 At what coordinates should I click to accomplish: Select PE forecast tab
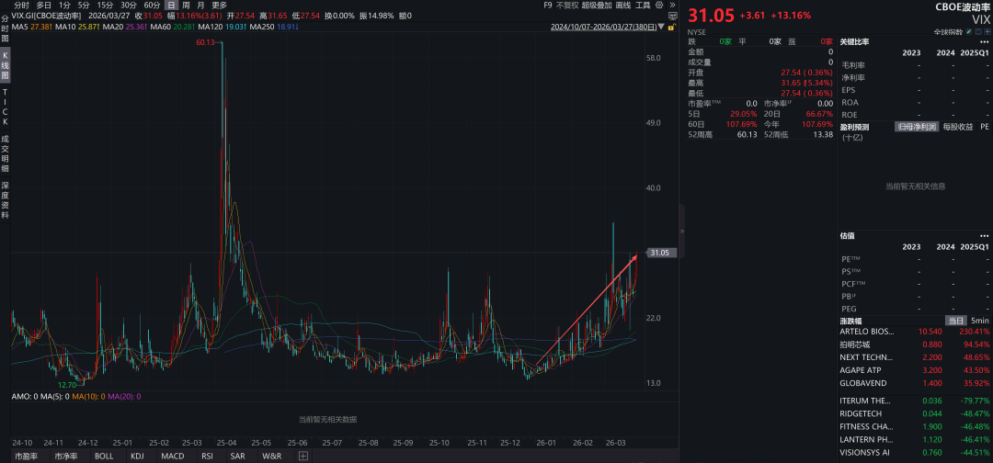984,127
